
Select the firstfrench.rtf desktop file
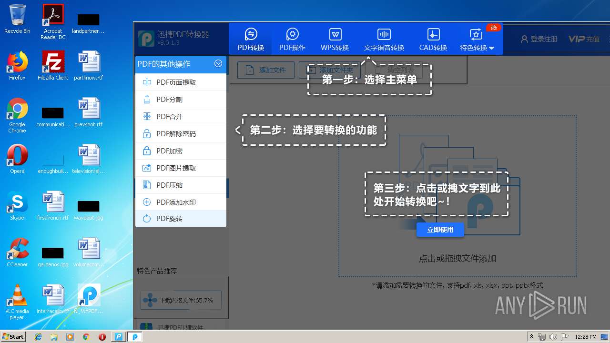pyautogui.click(x=53, y=205)
